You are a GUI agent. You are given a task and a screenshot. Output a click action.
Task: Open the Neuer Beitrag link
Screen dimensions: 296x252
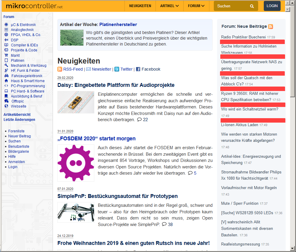tap(20, 136)
